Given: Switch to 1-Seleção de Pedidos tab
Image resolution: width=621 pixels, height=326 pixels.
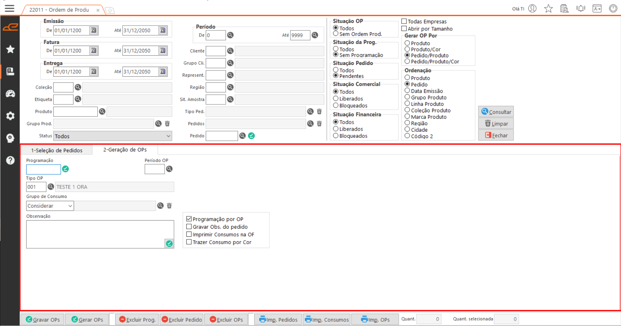Looking at the screenshot, I should click(x=57, y=150).
